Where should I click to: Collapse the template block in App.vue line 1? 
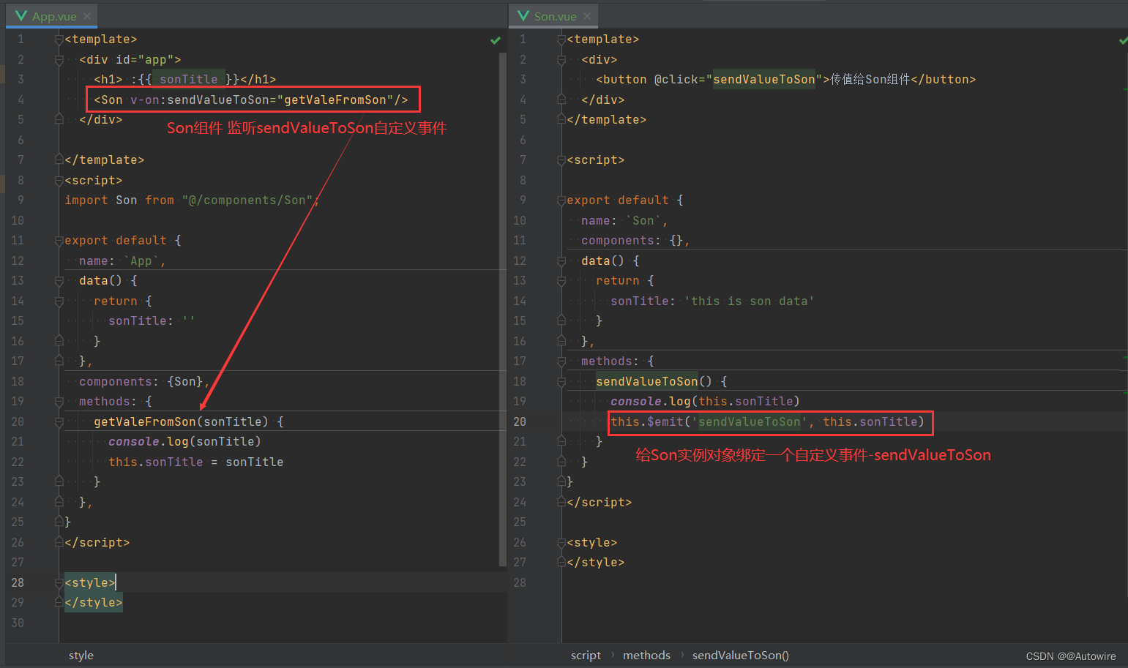(x=59, y=40)
